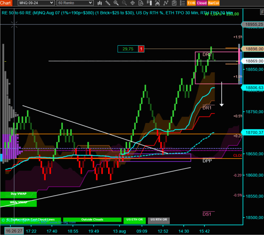Click the DR1 pivot label
Viewport: 264px width, 235px height.
click(207, 108)
